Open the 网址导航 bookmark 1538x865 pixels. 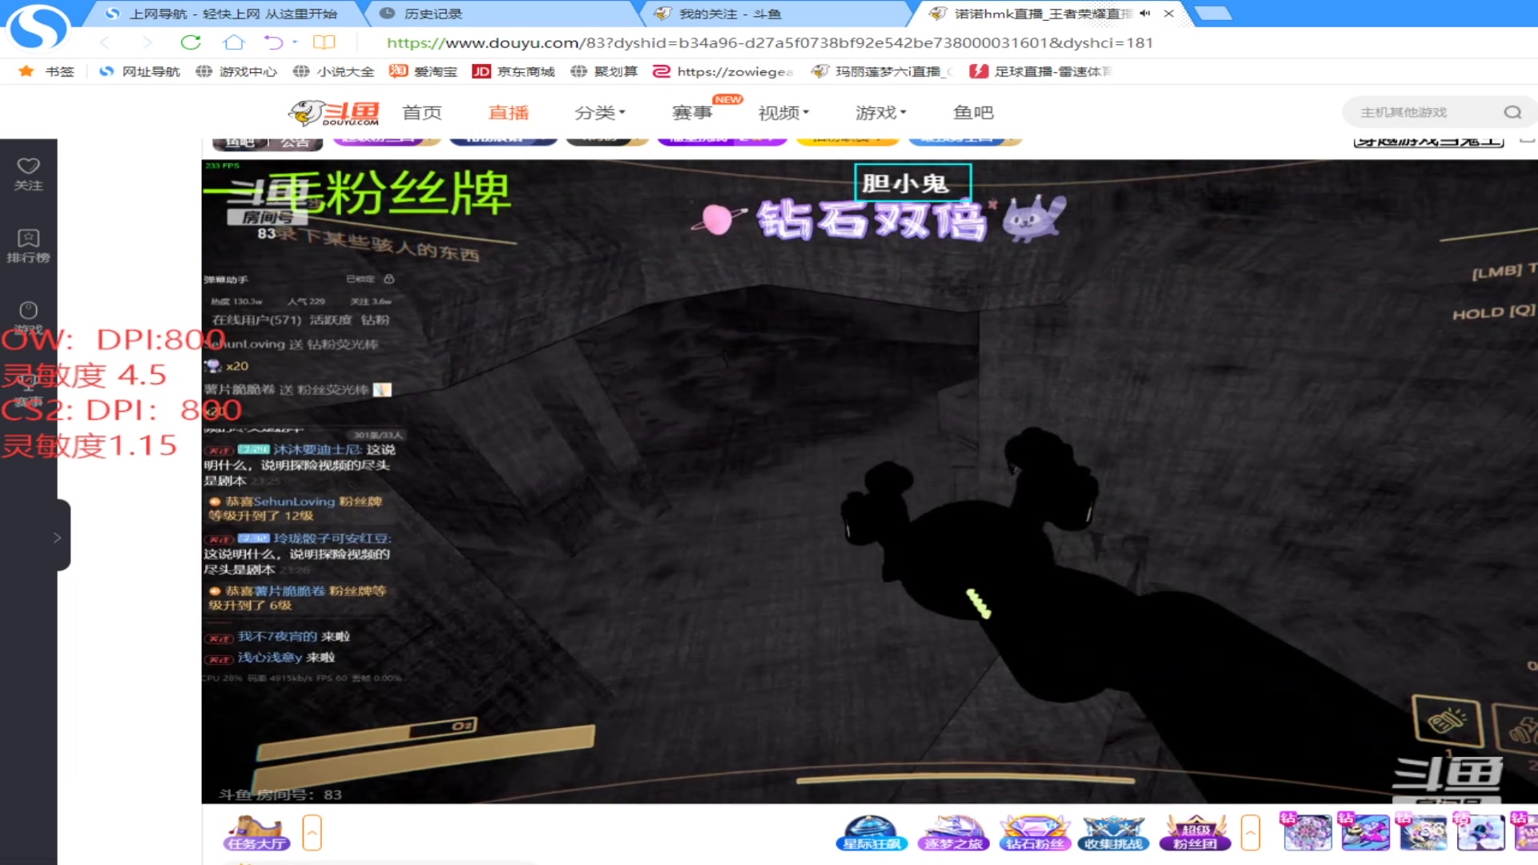139,71
